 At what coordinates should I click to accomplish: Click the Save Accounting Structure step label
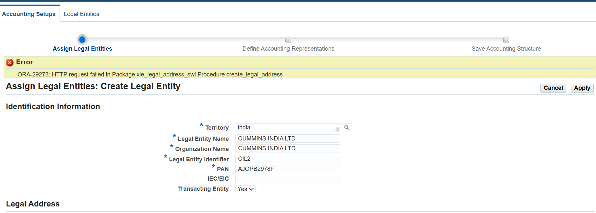pos(506,49)
